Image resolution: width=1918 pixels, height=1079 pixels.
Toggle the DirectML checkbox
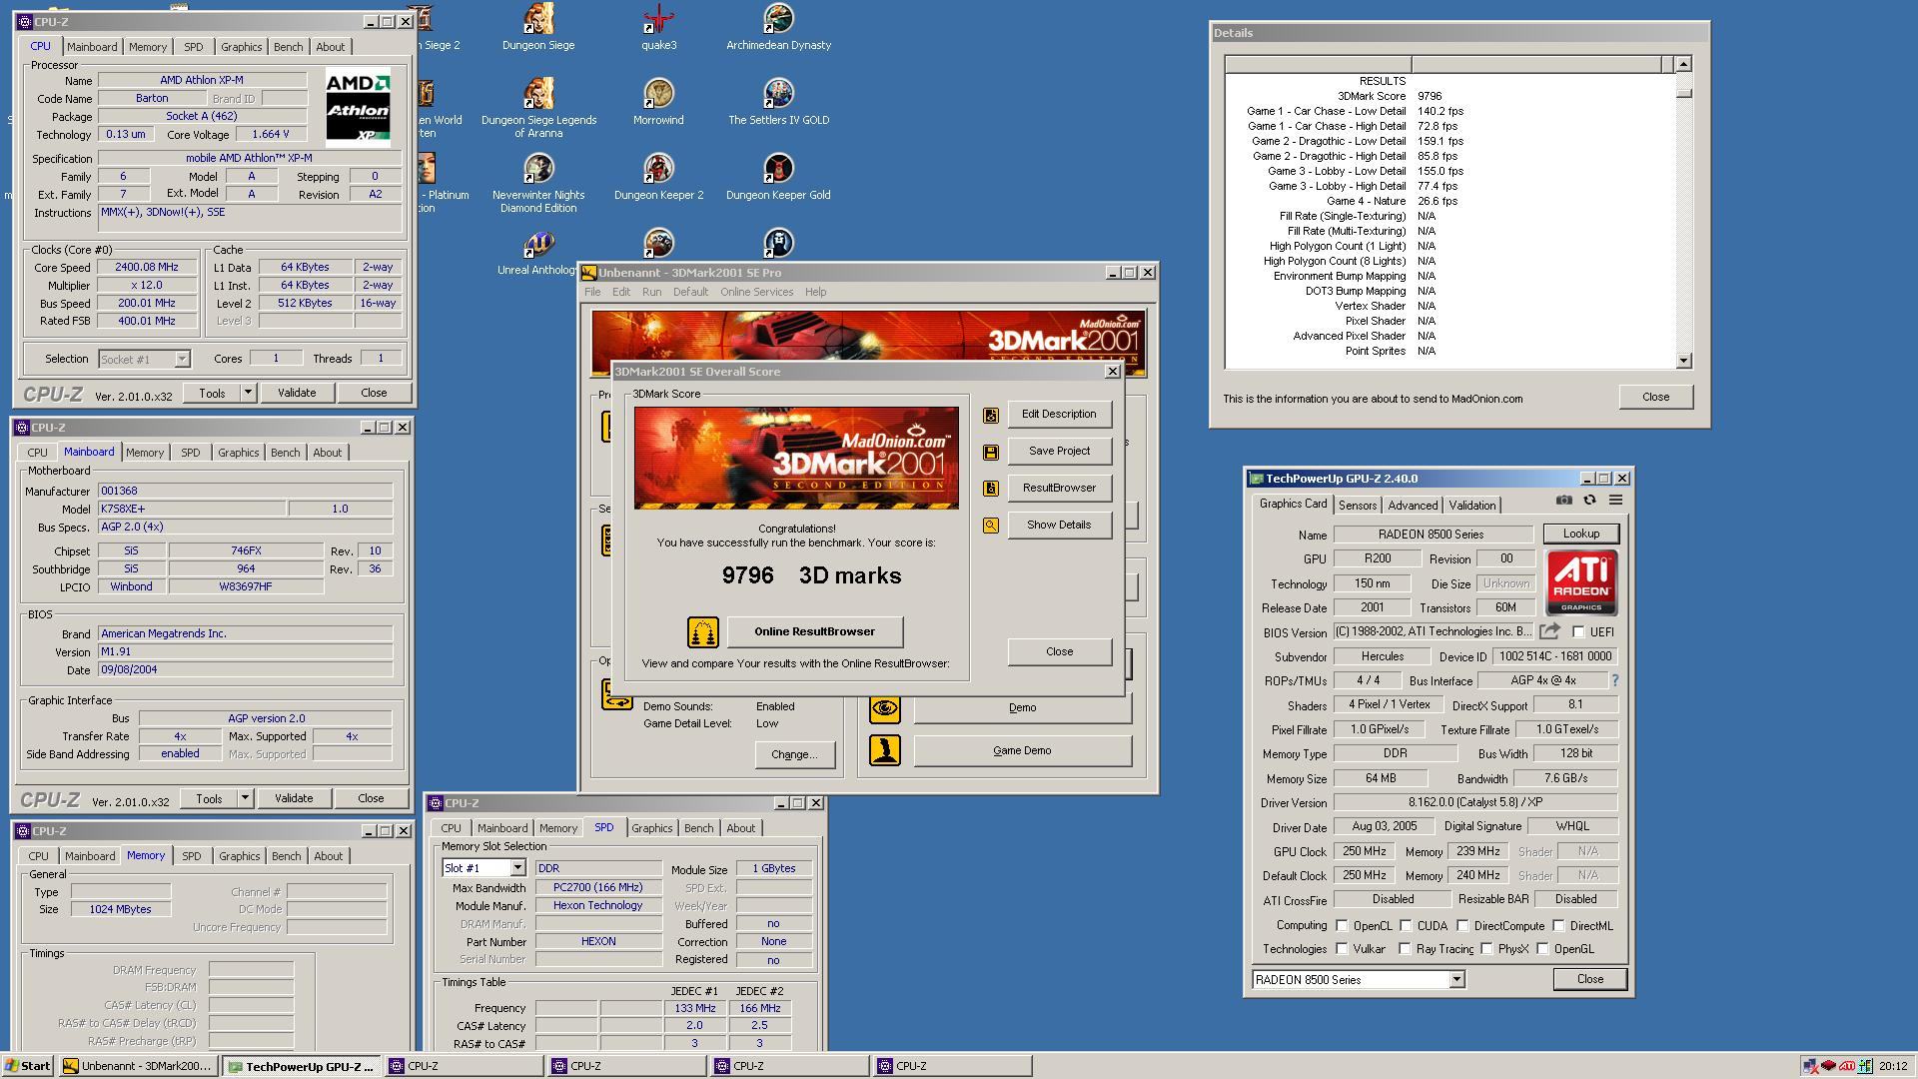(1558, 926)
